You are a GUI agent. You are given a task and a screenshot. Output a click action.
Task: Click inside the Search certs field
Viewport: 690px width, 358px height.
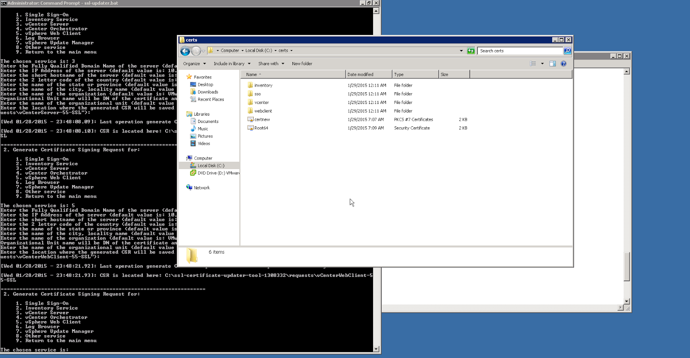521,51
